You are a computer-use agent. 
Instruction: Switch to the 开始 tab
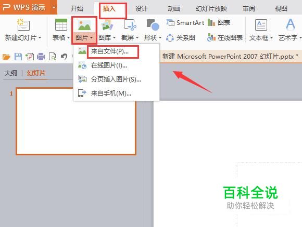pos(77,8)
